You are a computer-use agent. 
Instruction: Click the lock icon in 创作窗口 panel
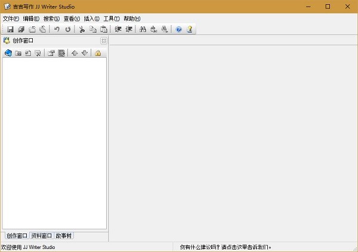(x=98, y=53)
